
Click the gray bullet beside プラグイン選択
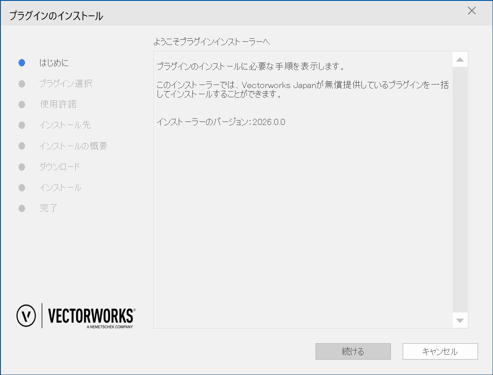[22, 84]
